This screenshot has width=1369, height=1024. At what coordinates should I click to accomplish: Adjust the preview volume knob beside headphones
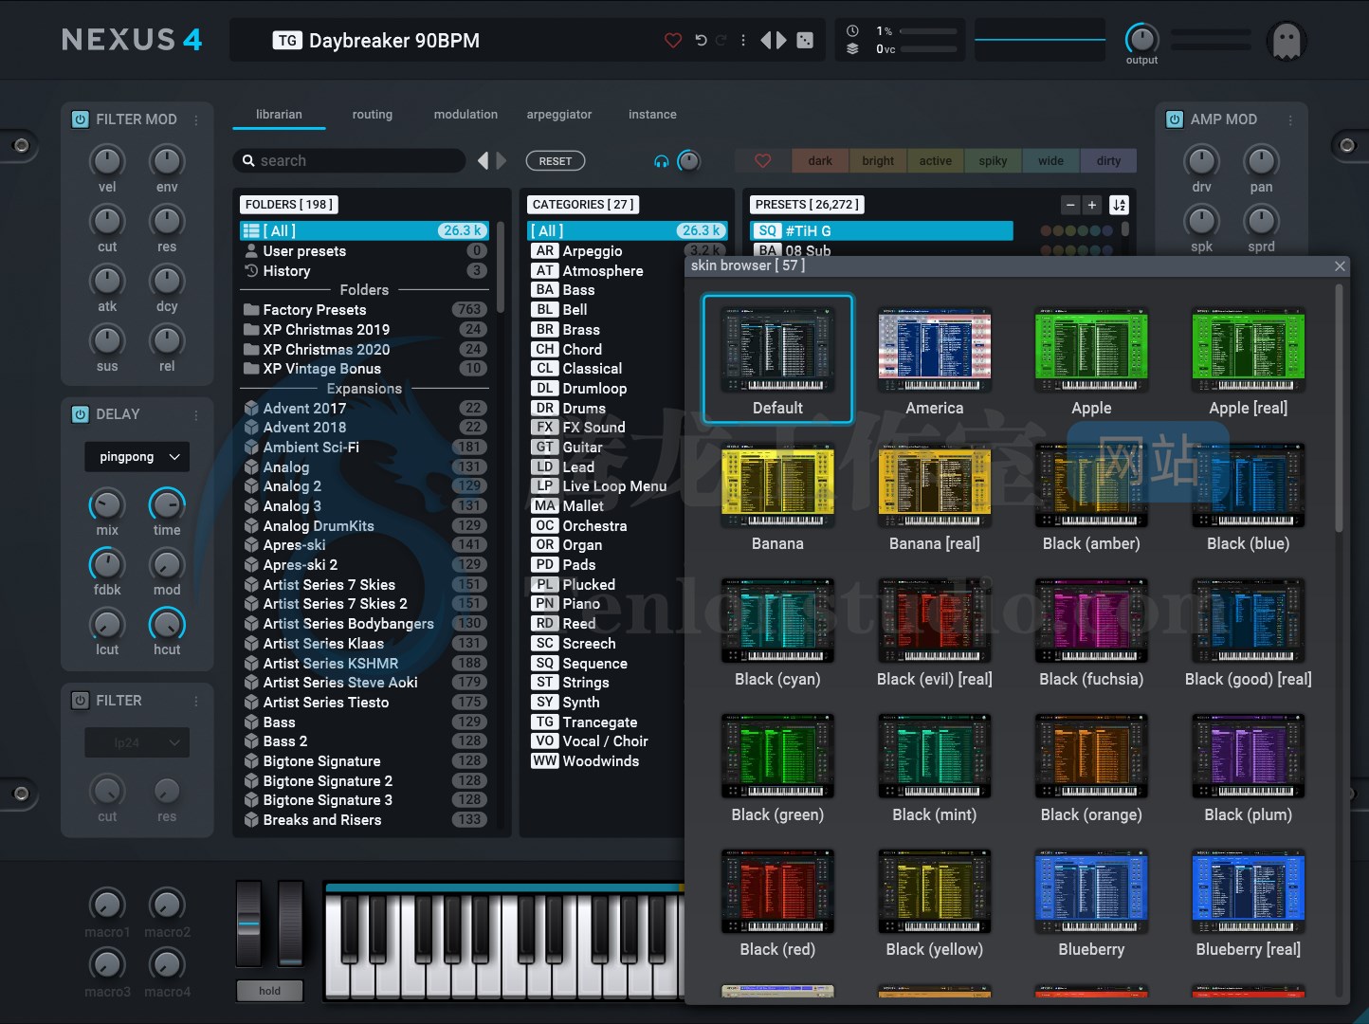pyautogui.click(x=689, y=161)
